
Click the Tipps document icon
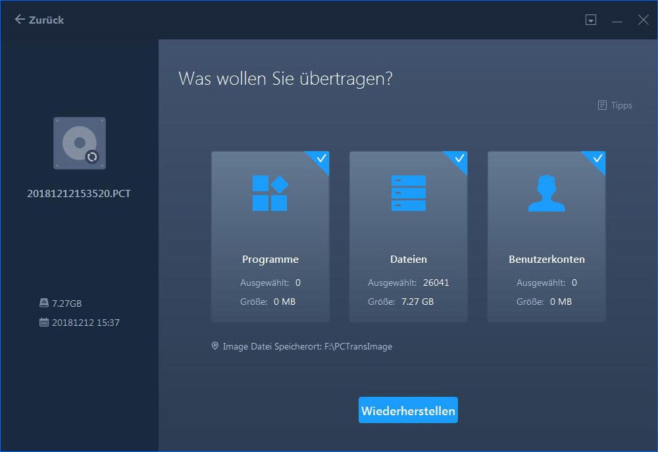point(602,105)
